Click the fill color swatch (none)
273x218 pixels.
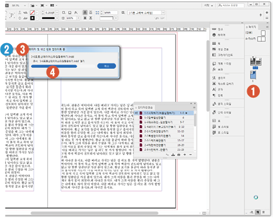tap(32, 13)
